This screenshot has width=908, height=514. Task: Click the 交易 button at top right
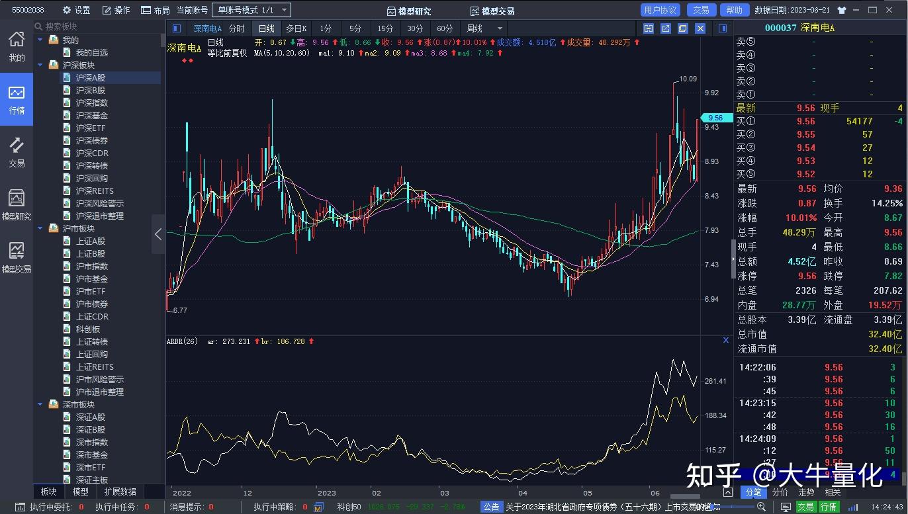click(702, 10)
